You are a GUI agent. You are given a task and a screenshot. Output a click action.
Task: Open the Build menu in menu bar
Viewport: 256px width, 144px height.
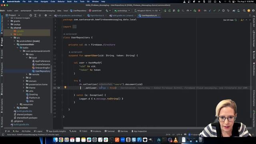tap(69, 2)
